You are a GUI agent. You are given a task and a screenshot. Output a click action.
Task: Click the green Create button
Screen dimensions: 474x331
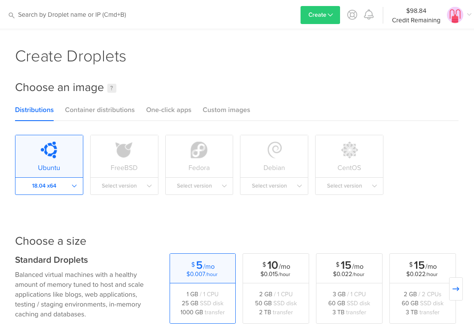320,15
